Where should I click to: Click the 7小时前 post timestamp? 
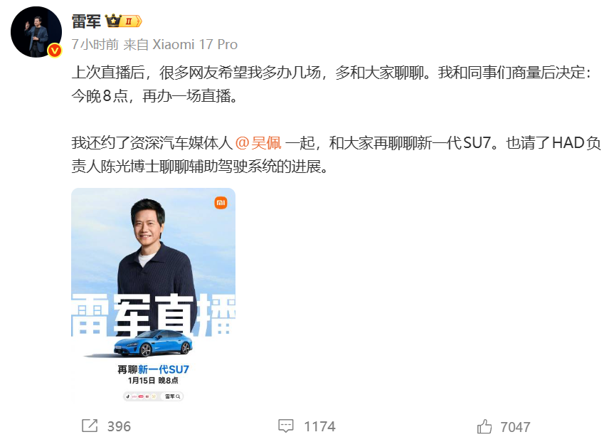tap(95, 44)
